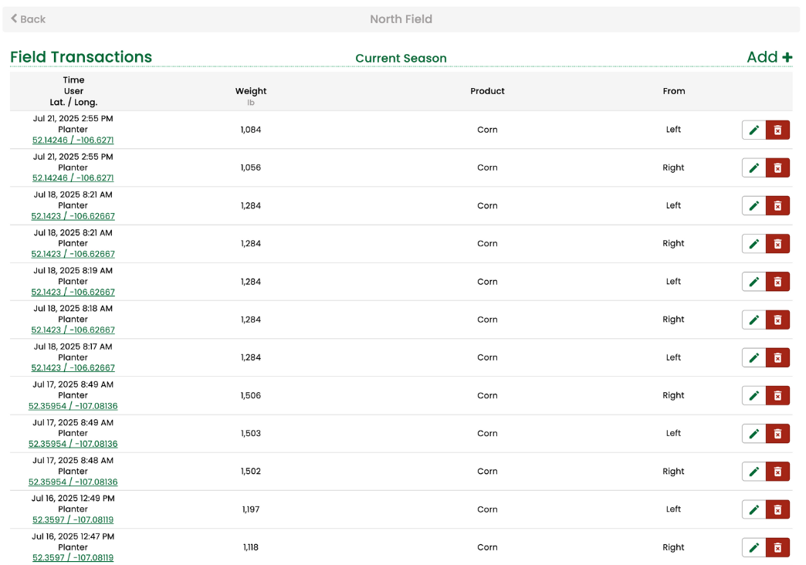Open the plus icon next to Add
The width and height of the screenshot is (806, 565).
787,57
